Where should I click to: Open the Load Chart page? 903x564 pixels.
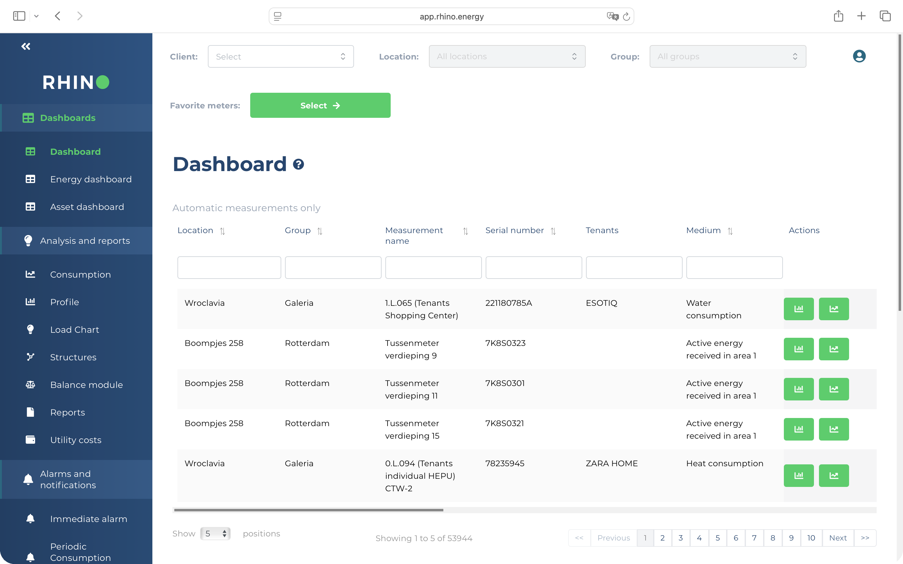click(x=74, y=330)
